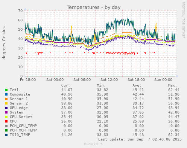The height and width of the screenshot is (148, 187).
Task: Select the PCH_MCH_TEMP legend label
Action: (x=23, y=130)
